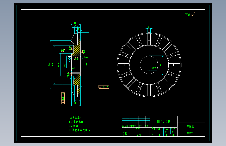This screenshot has height=146, width=226.
Task: Click the perpendicularity 0.1 A tolerance frame
Action: click(104, 87)
